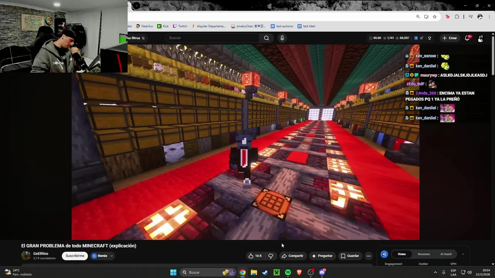Click the vidIQ blue badge in YouTube header

[x=416, y=38]
